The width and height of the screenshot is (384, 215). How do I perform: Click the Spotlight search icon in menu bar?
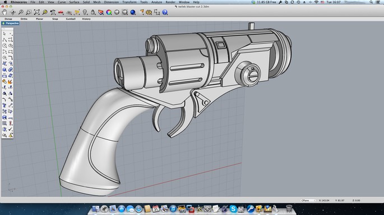(x=371, y=2)
